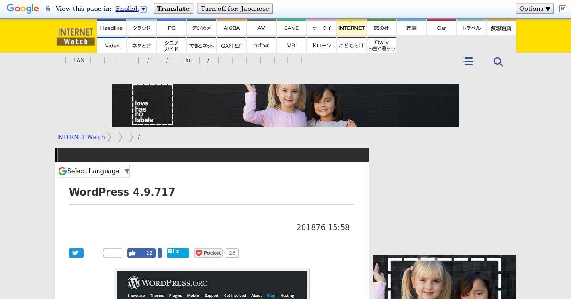Open the トラベル tab
Screen dimensions: 571x299
(x=471, y=28)
